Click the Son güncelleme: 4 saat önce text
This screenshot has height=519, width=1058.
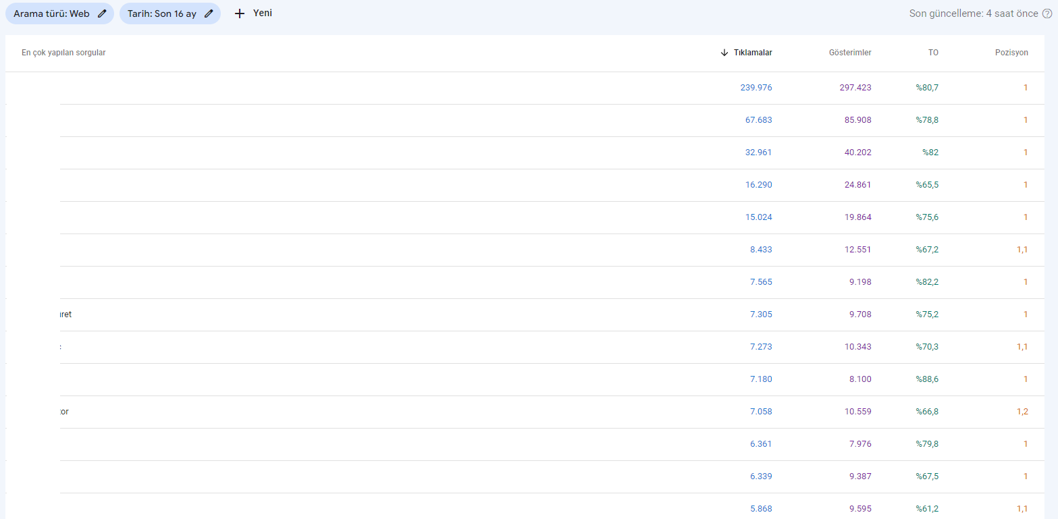[974, 13]
